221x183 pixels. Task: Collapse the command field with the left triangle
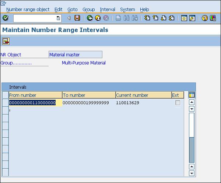point(69,18)
